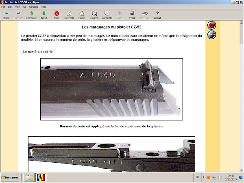This screenshot has height=183, width=244.
Task: Click the round red back-arrow button
Action: point(211,25)
